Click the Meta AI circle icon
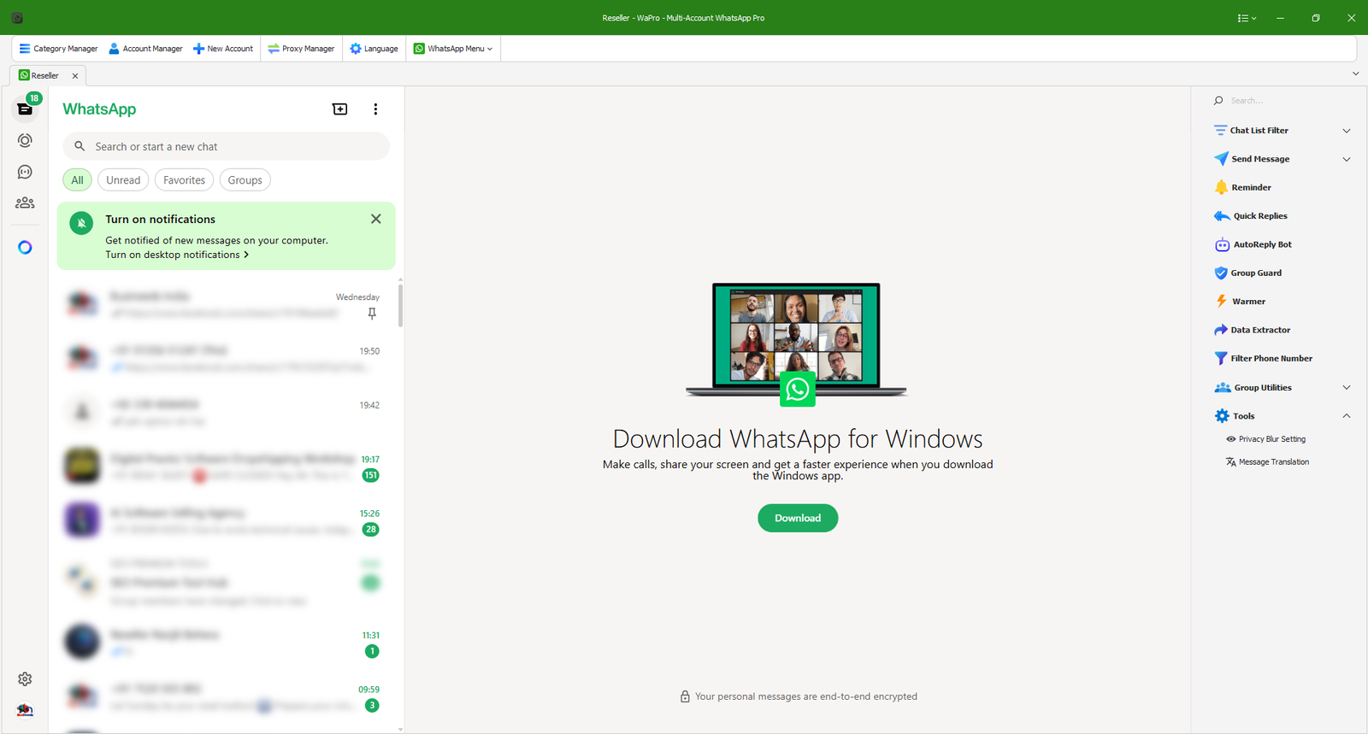 [25, 248]
